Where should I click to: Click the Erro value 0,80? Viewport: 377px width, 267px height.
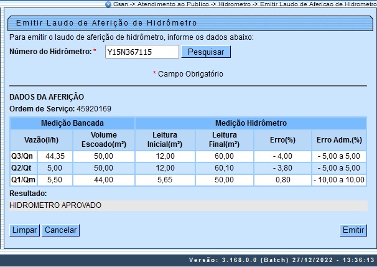(284, 180)
